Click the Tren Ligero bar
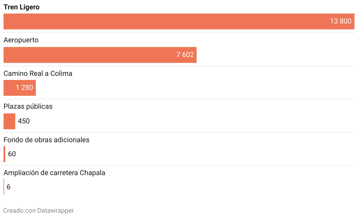The width and height of the screenshot is (358, 218). pyautogui.click(x=179, y=21)
